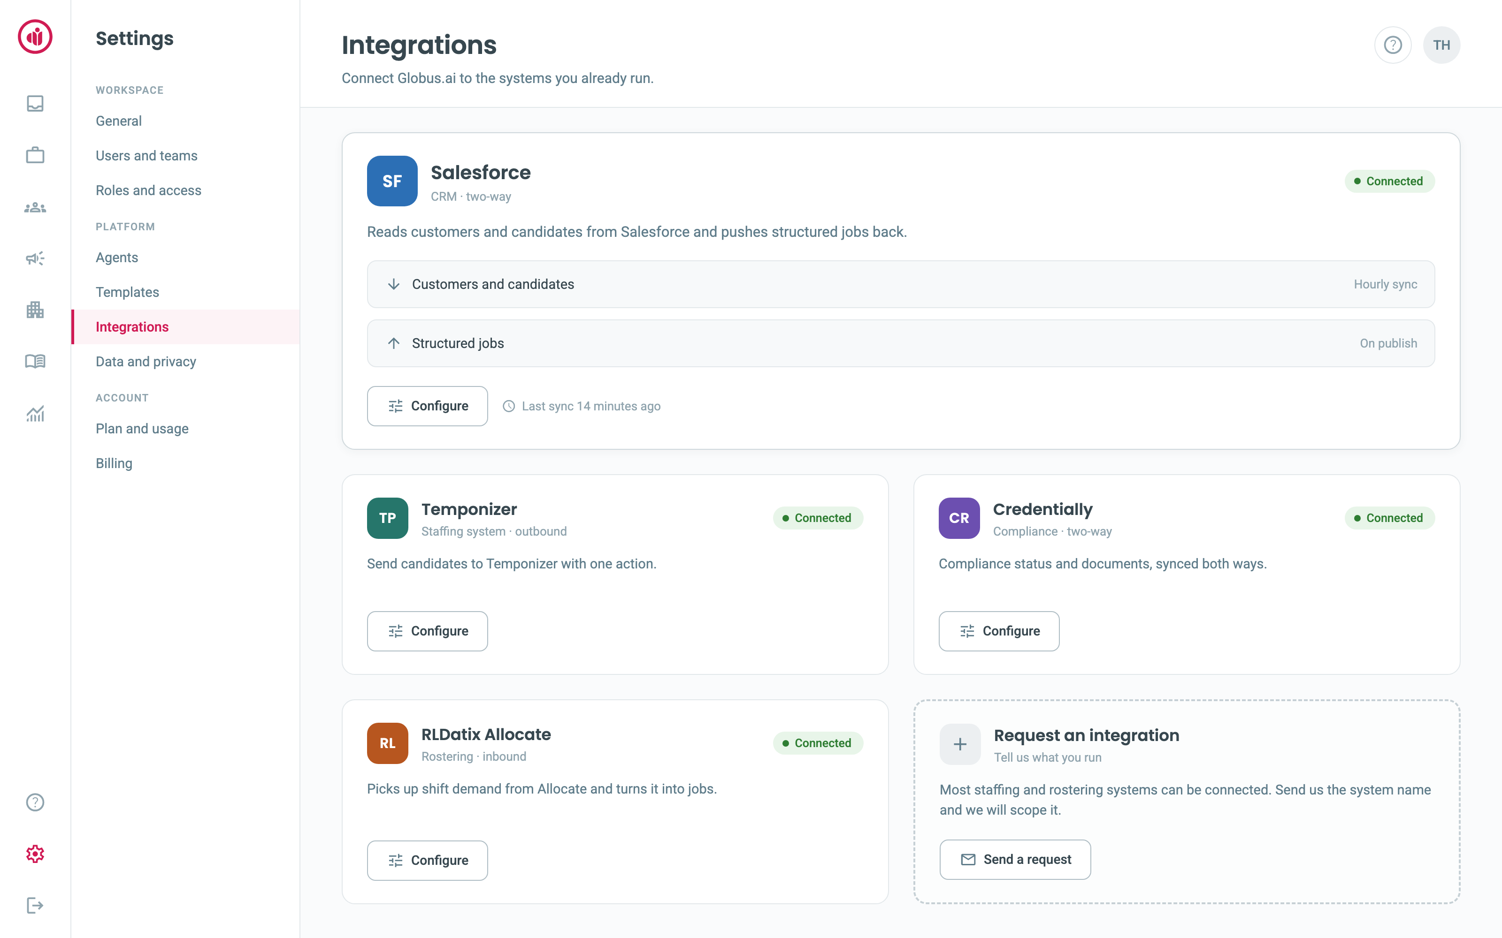The width and height of the screenshot is (1502, 938).
Task: Open the people group icon
Action: tap(35, 207)
